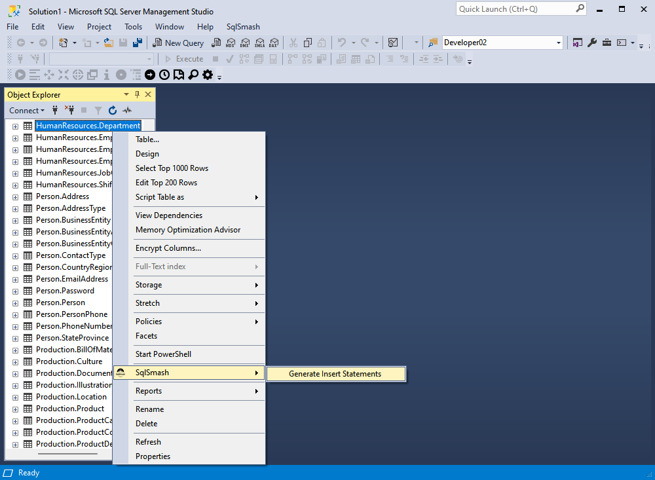Click the command window icon
The width and height of the screenshot is (655, 480).
coord(622,43)
